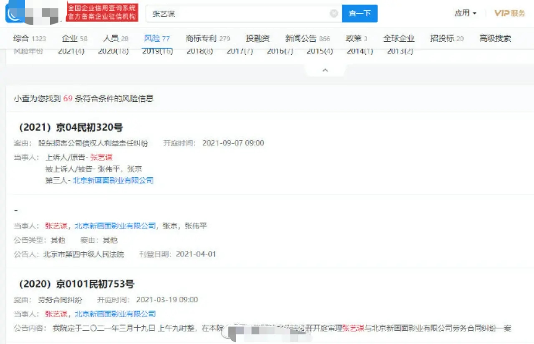Open 北京新画面影业有限公司 in the 第三人 line

point(113,181)
